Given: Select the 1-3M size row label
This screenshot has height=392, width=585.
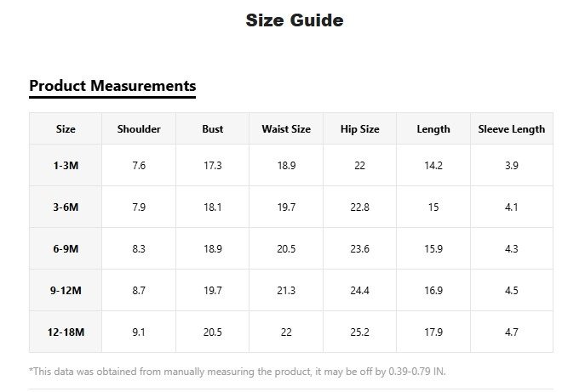Looking at the screenshot, I should pos(66,166).
